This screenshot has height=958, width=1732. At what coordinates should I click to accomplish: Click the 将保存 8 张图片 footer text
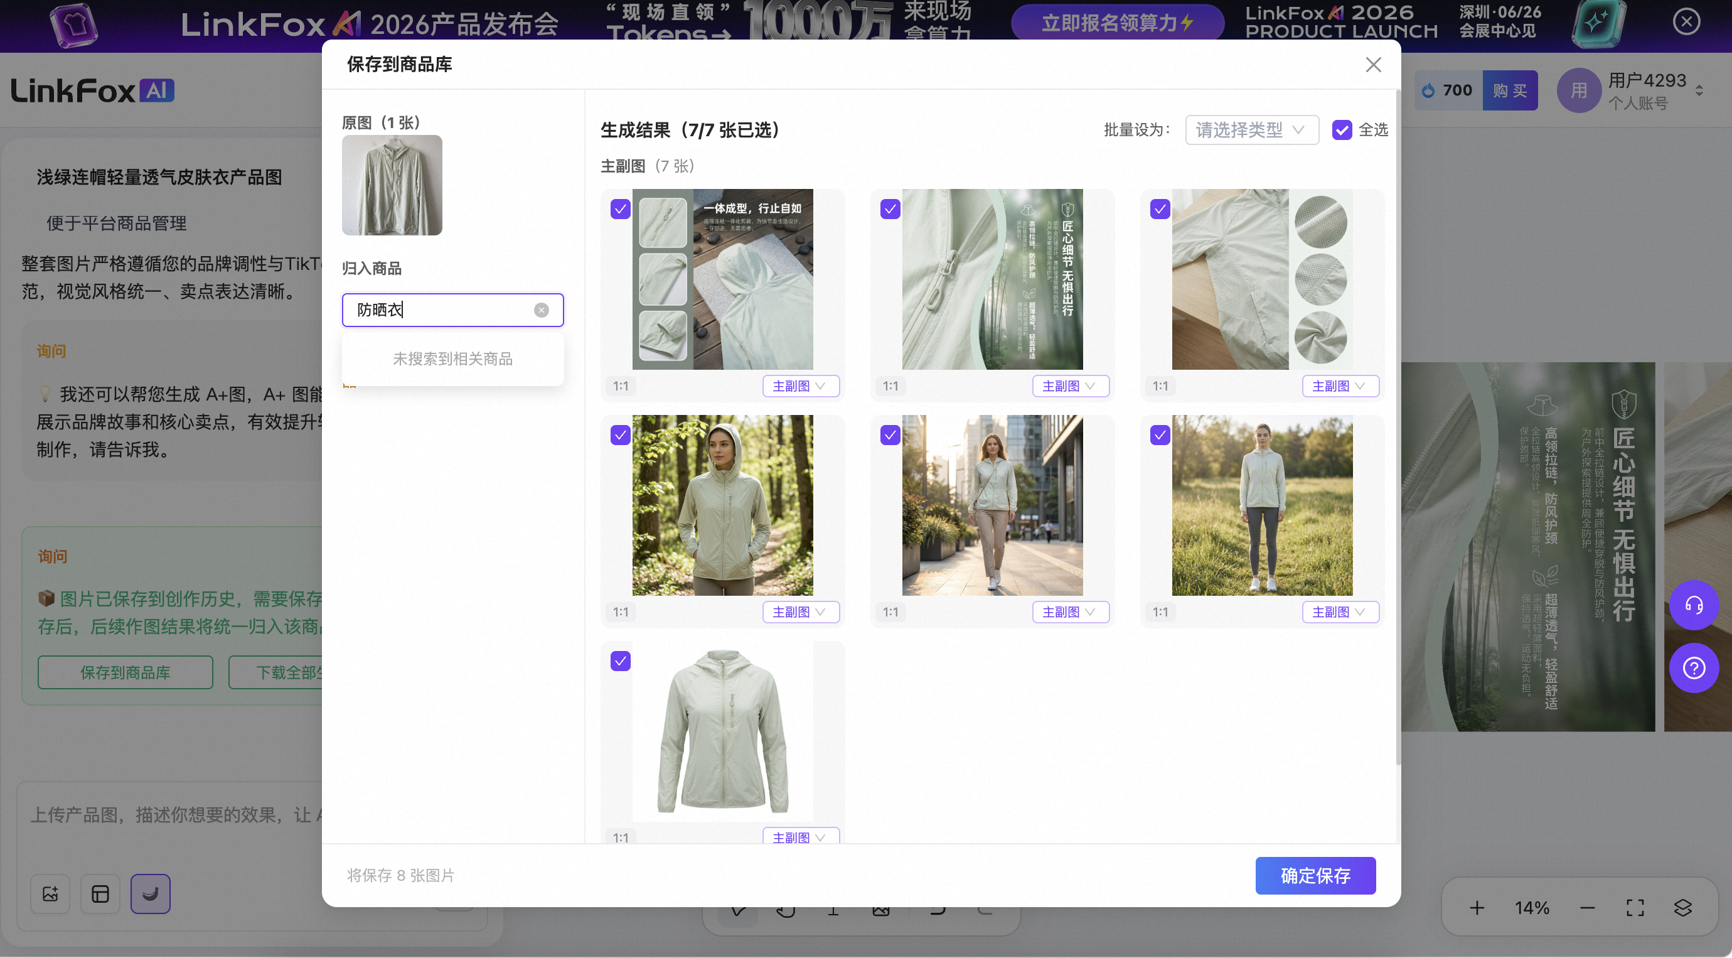[401, 876]
